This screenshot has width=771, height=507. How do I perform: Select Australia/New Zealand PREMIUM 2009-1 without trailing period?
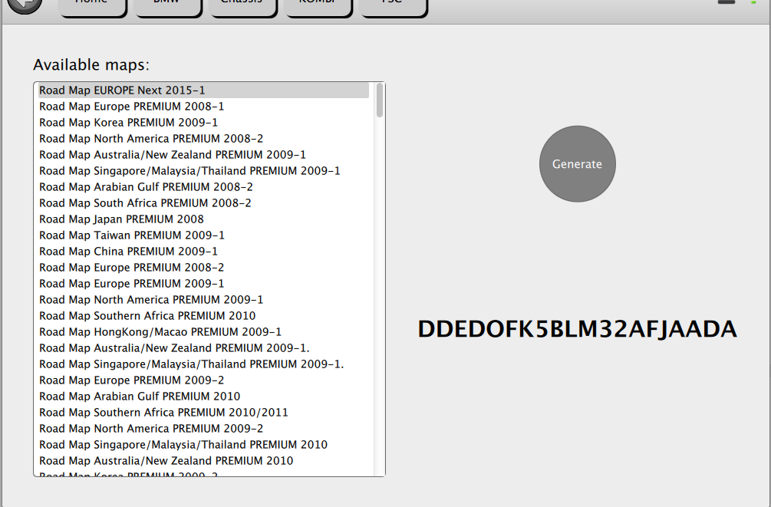[203, 155]
